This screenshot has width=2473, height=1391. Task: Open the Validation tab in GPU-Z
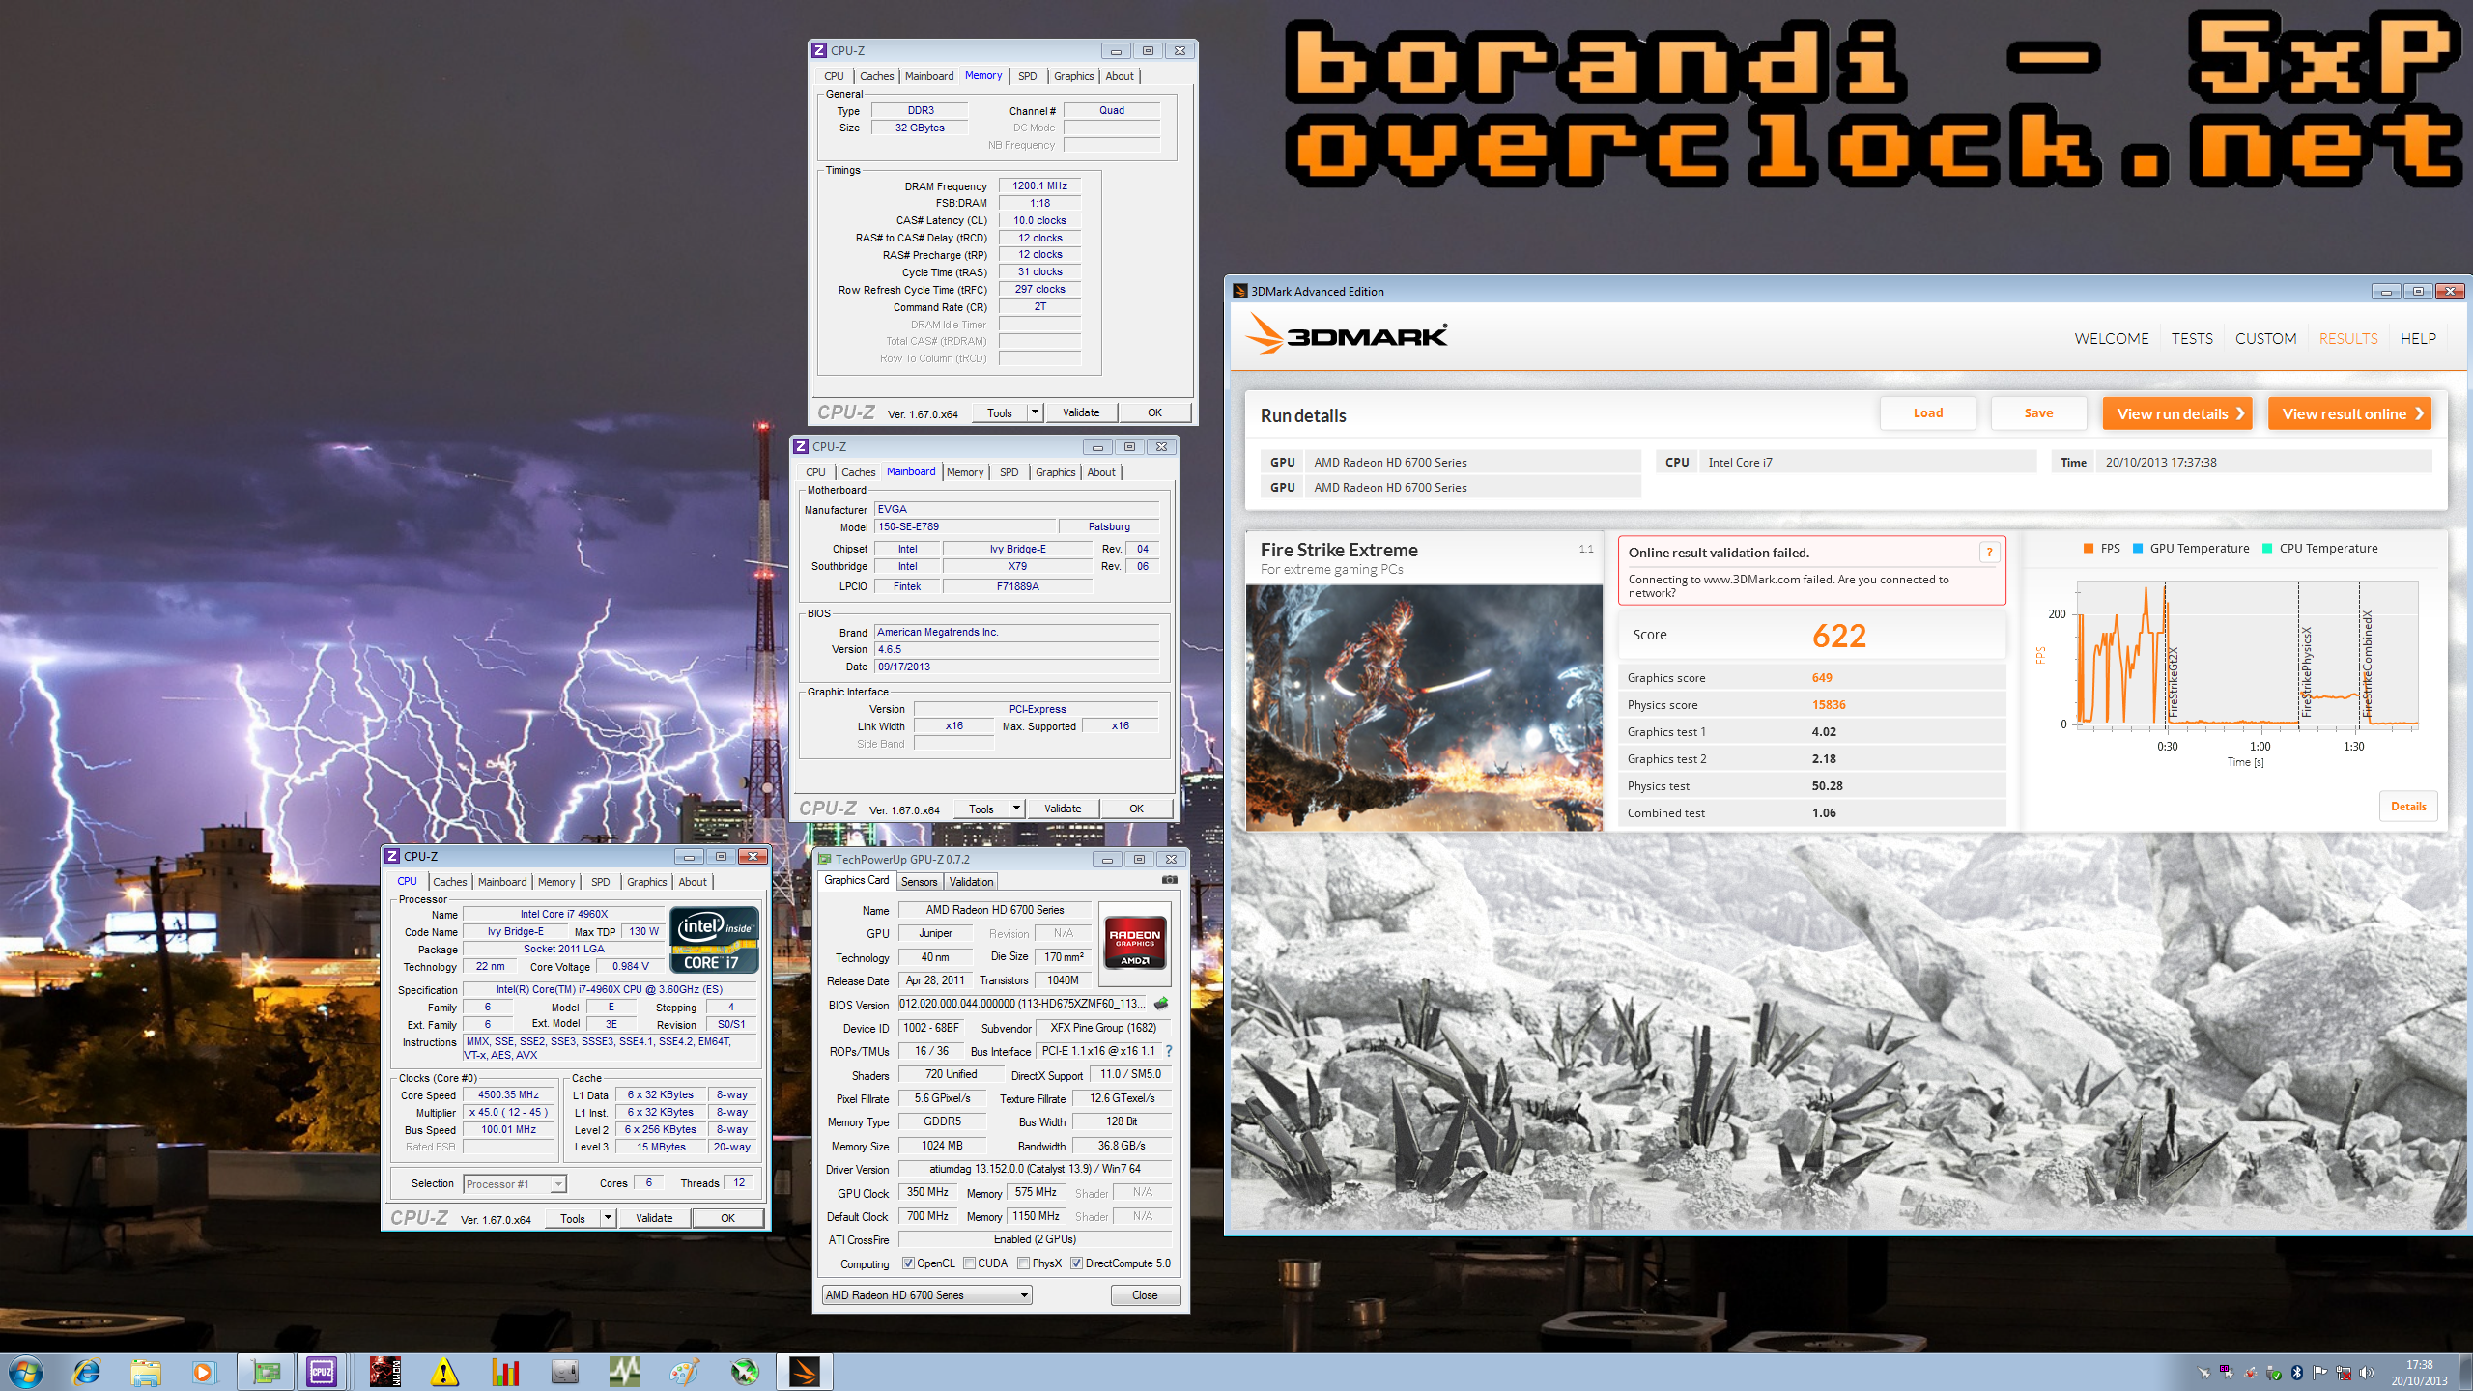971,882
